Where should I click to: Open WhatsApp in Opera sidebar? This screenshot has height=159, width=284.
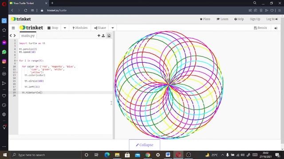pos(4,52)
